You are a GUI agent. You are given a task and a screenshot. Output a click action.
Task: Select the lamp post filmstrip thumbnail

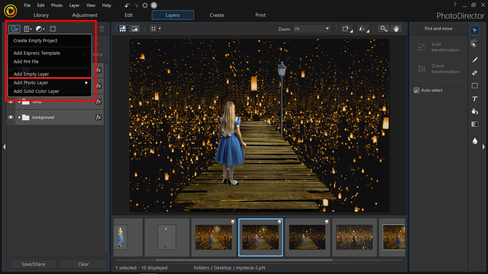pos(167,237)
